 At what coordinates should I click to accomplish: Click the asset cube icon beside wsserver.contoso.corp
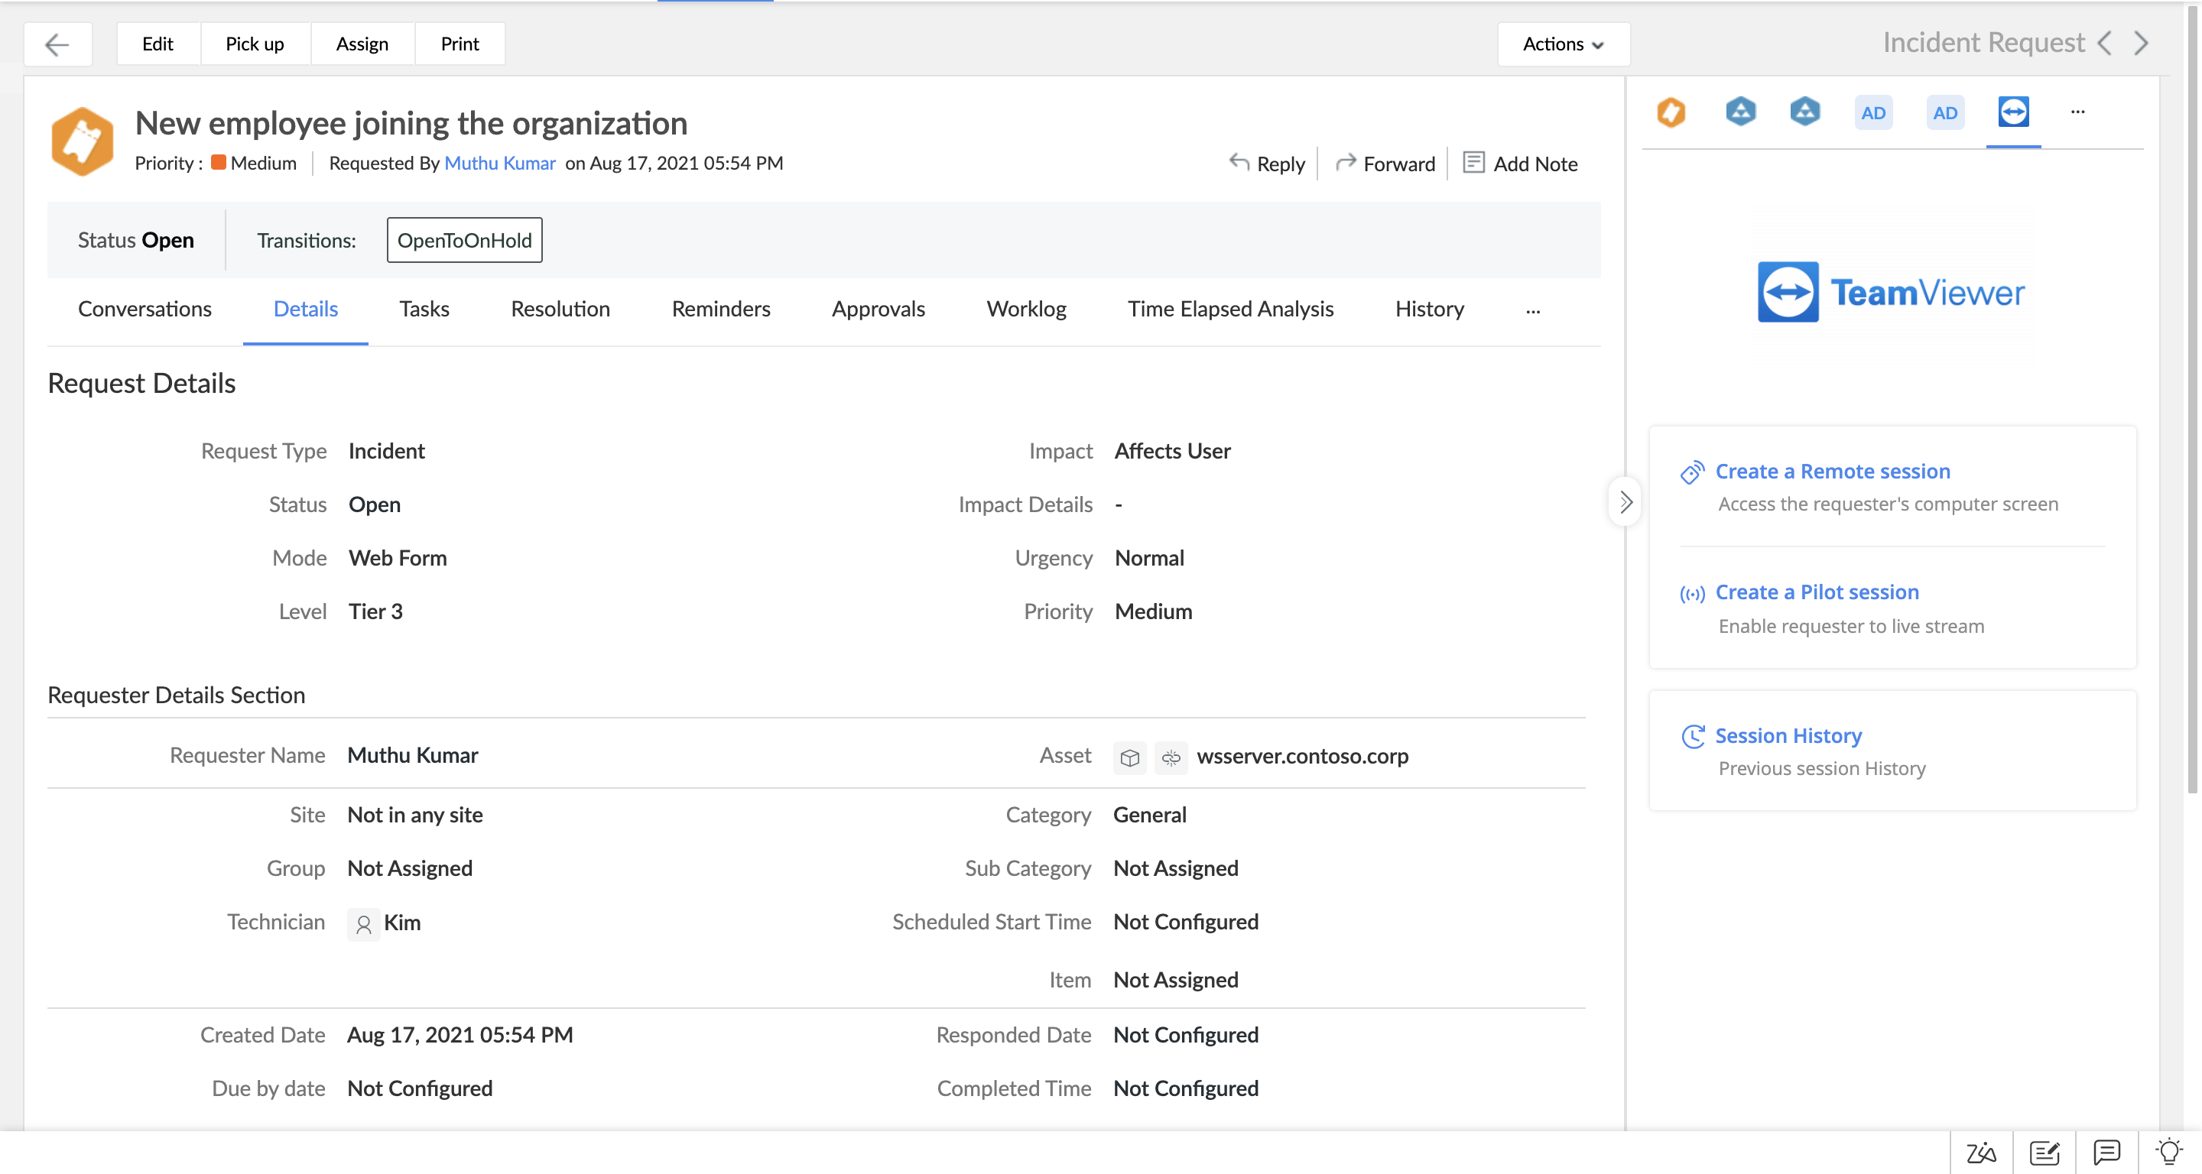pyautogui.click(x=1129, y=757)
